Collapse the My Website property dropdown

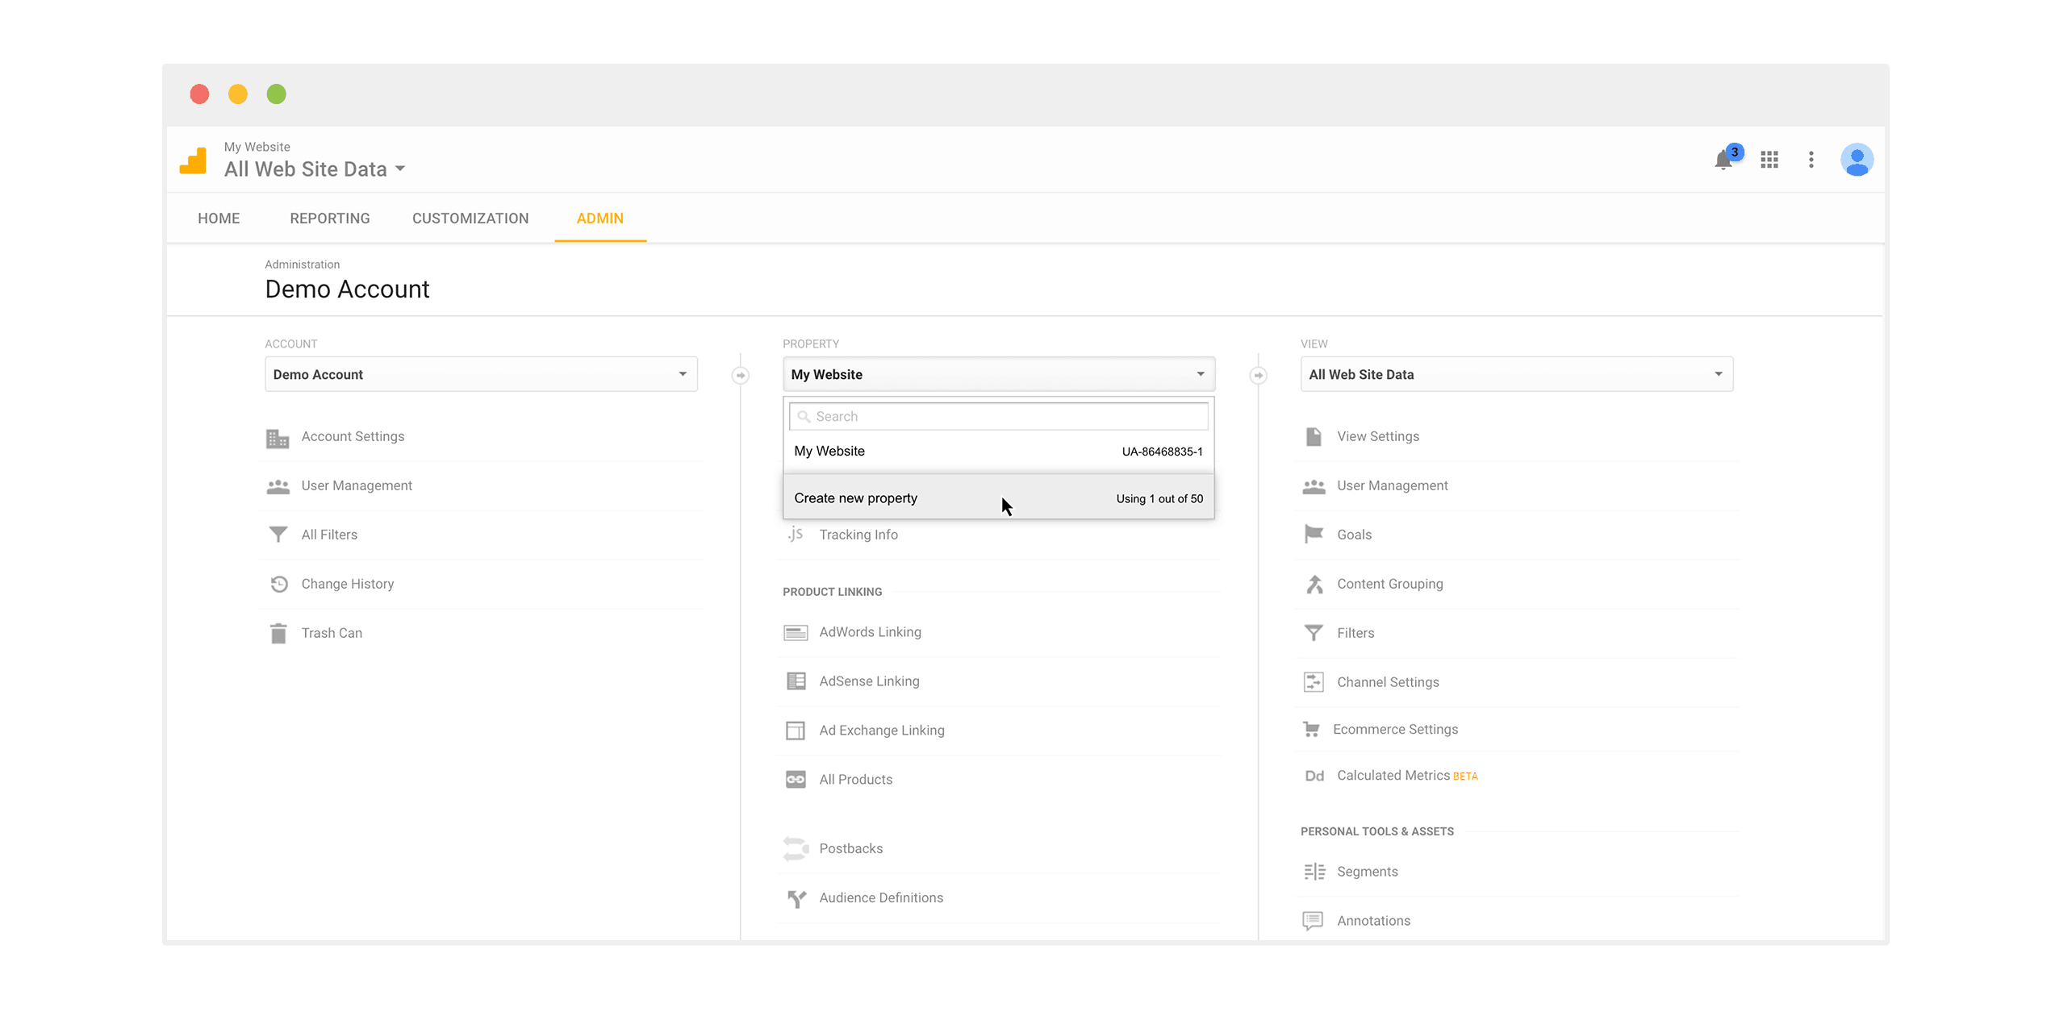tap(998, 374)
